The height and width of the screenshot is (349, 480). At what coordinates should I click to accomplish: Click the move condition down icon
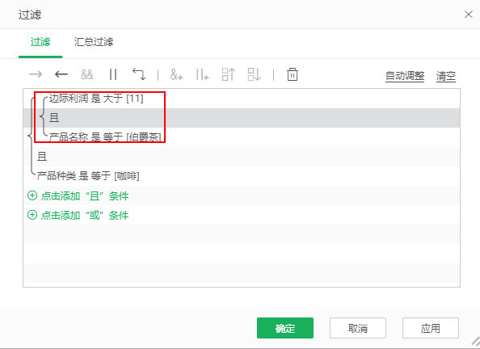tap(254, 74)
